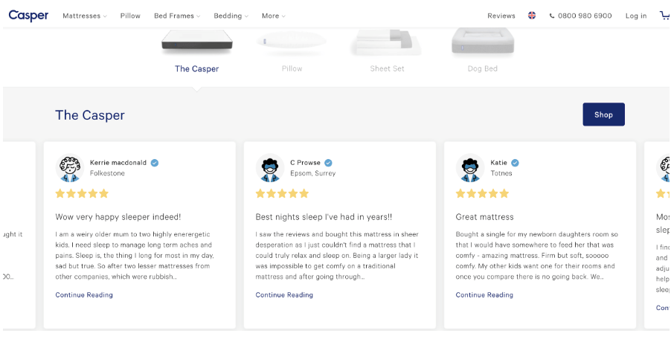The image size is (671, 339).
Task: Select The Casper product tab
Action: [197, 69]
